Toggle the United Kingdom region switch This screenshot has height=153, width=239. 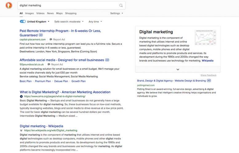point(23,21)
